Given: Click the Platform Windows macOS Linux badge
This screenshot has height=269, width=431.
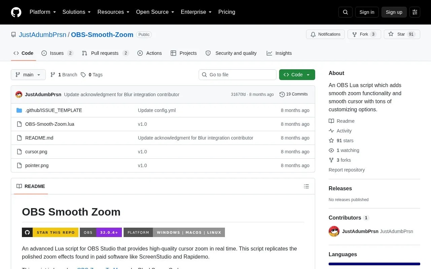Looking at the screenshot, I should click(174, 232).
